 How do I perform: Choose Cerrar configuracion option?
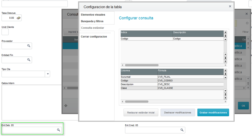click(x=94, y=37)
